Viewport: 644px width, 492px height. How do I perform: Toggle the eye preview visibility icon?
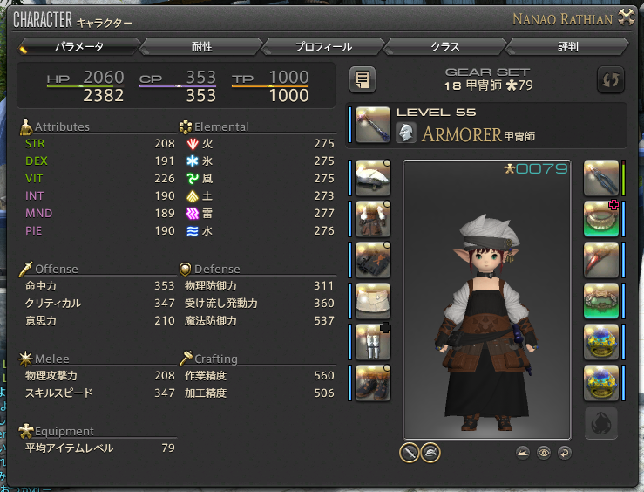(544, 453)
